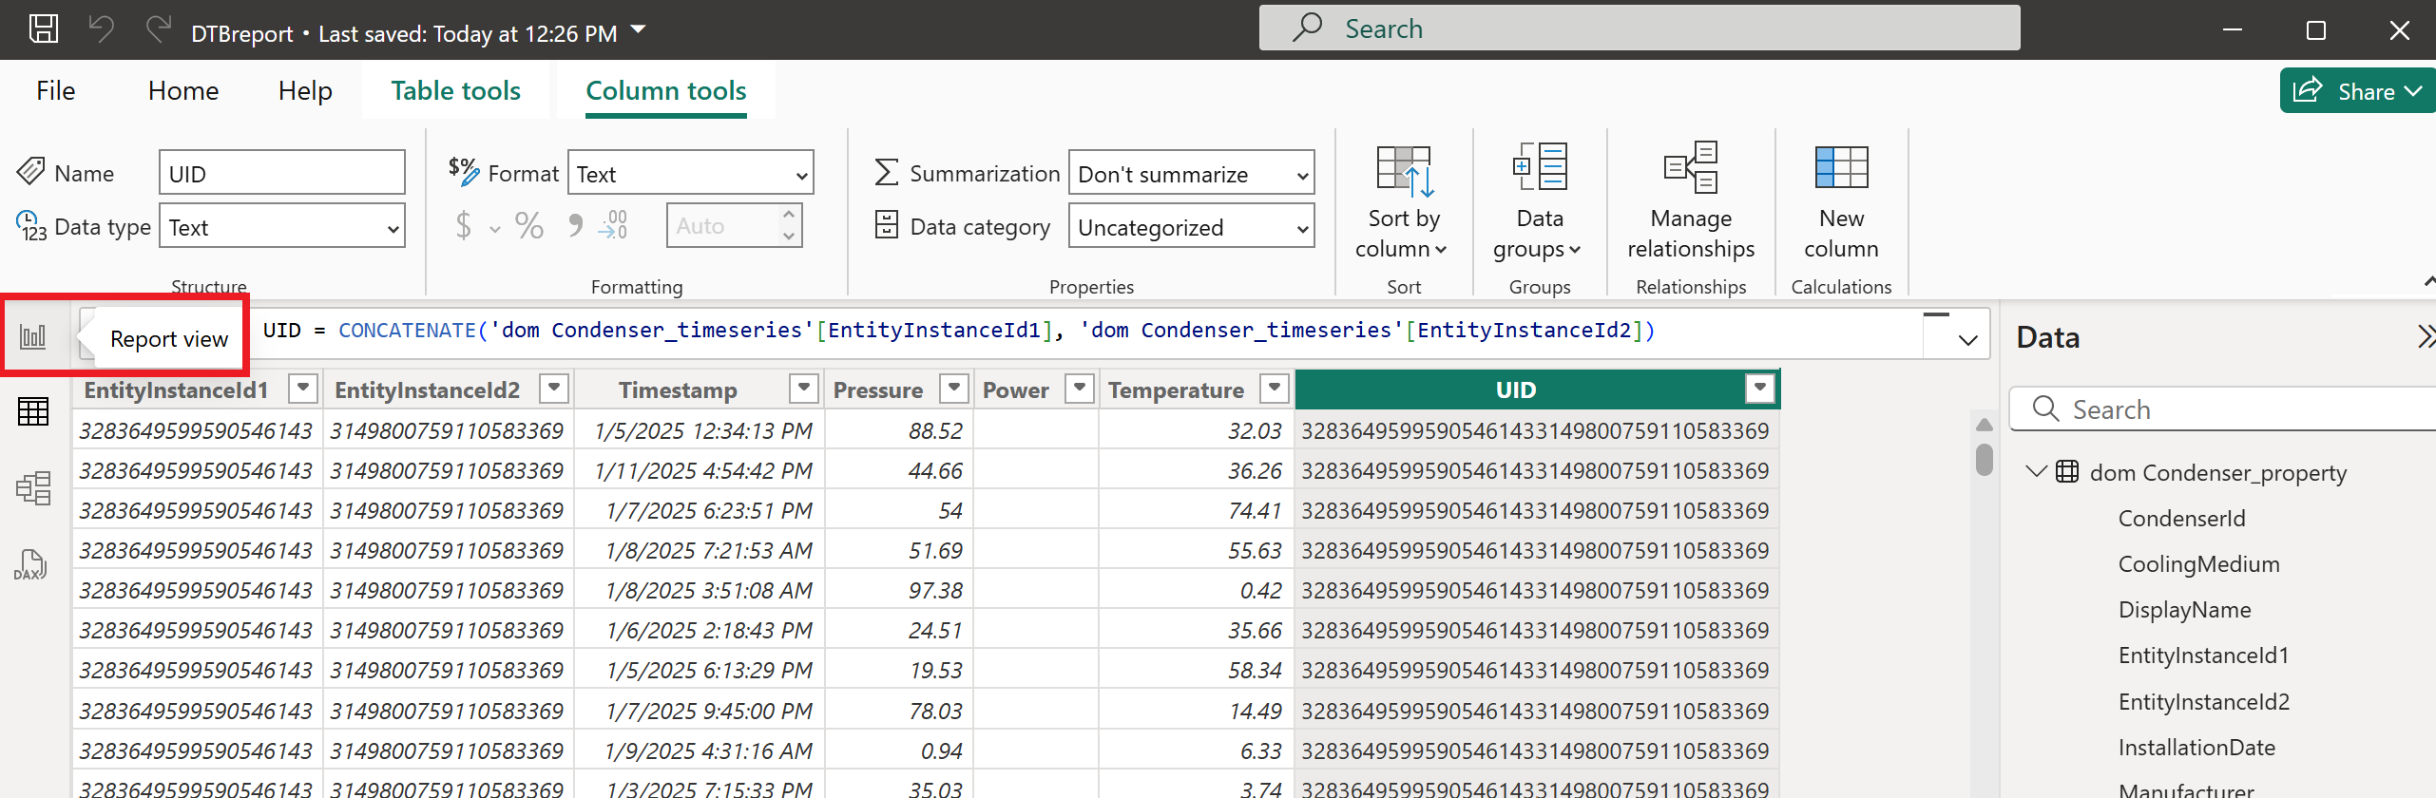Click the top Search box

(1640, 28)
